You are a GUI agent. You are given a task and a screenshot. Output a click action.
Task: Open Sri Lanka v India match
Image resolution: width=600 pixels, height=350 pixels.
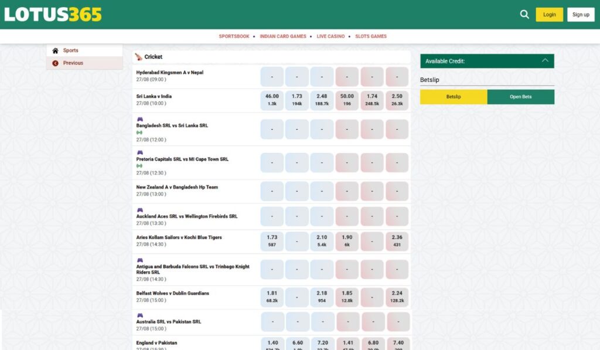click(x=154, y=96)
